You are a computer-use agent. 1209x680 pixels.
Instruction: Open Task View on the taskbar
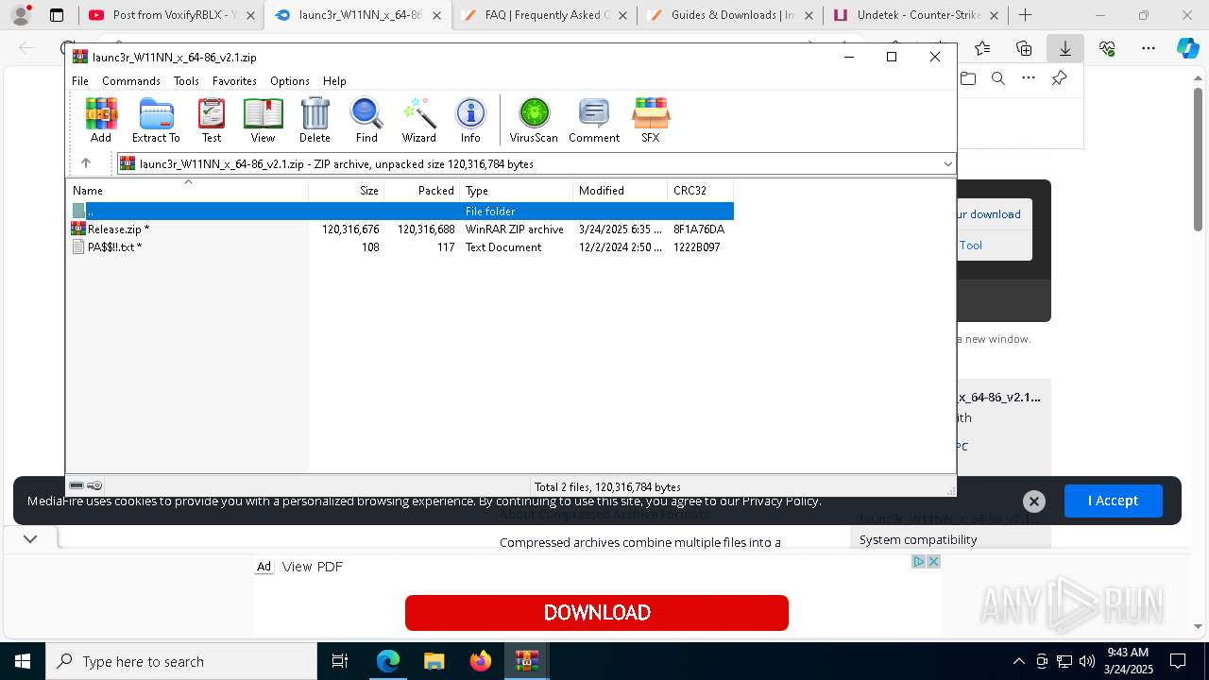pos(340,661)
